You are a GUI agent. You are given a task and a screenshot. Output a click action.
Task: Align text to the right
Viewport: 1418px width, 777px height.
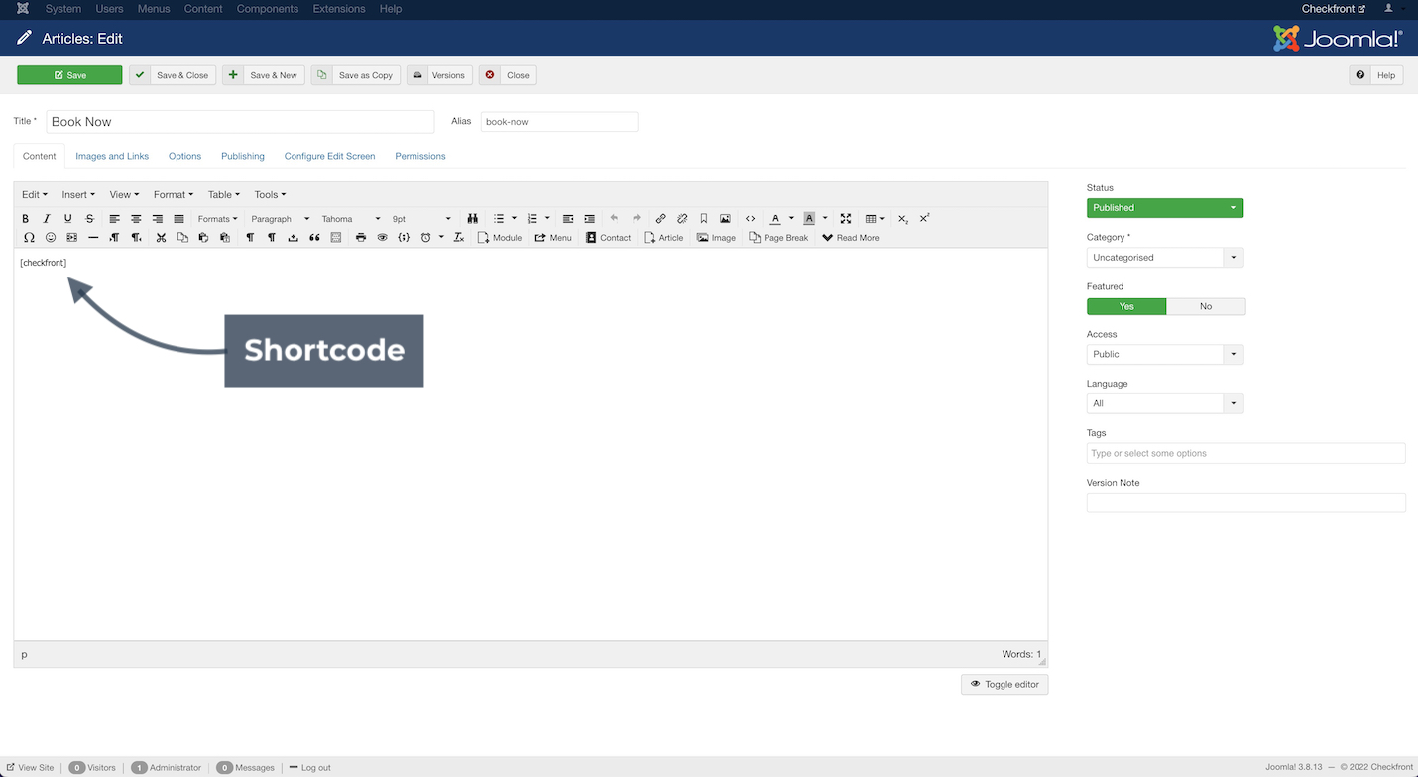click(158, 219)
